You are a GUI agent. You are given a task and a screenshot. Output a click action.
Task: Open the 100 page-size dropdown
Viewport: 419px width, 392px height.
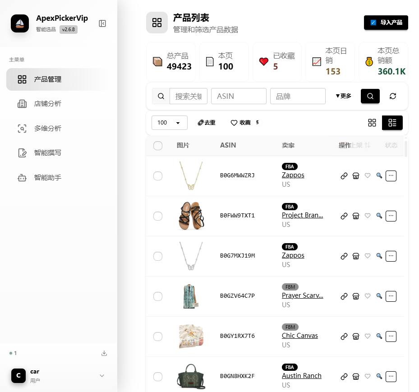(170, 123)
